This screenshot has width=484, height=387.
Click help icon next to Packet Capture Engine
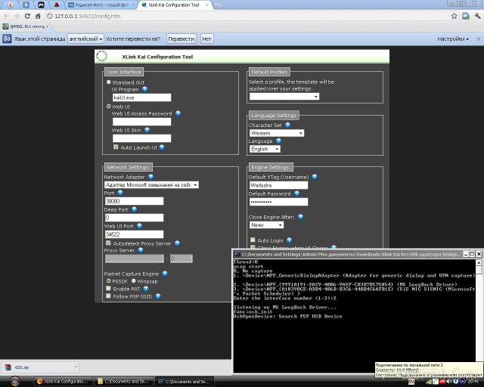(x=164, y=273)
